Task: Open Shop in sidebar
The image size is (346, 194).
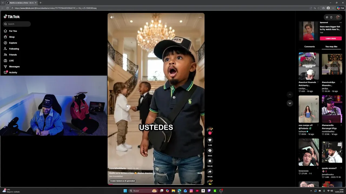Action: pos(12,37)
